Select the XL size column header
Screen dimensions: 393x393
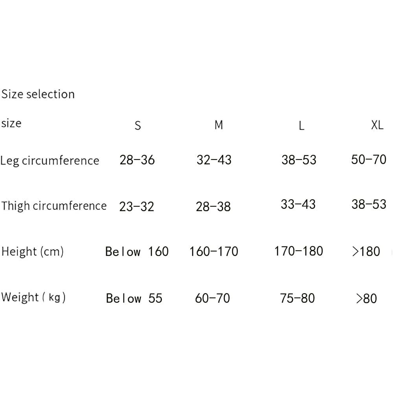pyautogui.click(x=377, y=125)
